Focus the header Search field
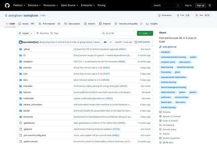 click(167, 5)
